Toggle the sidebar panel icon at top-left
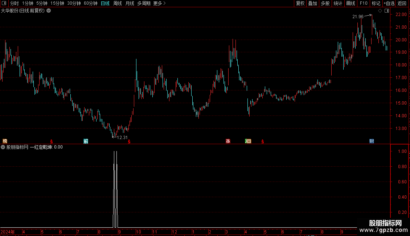 4,3
